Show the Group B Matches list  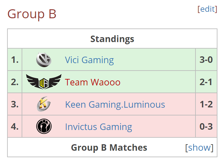coord(199,148)
